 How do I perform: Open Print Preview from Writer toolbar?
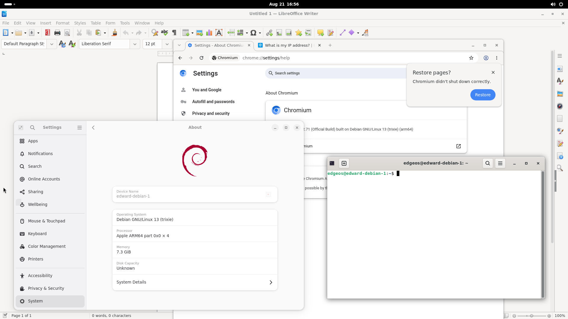click(67, 33)
